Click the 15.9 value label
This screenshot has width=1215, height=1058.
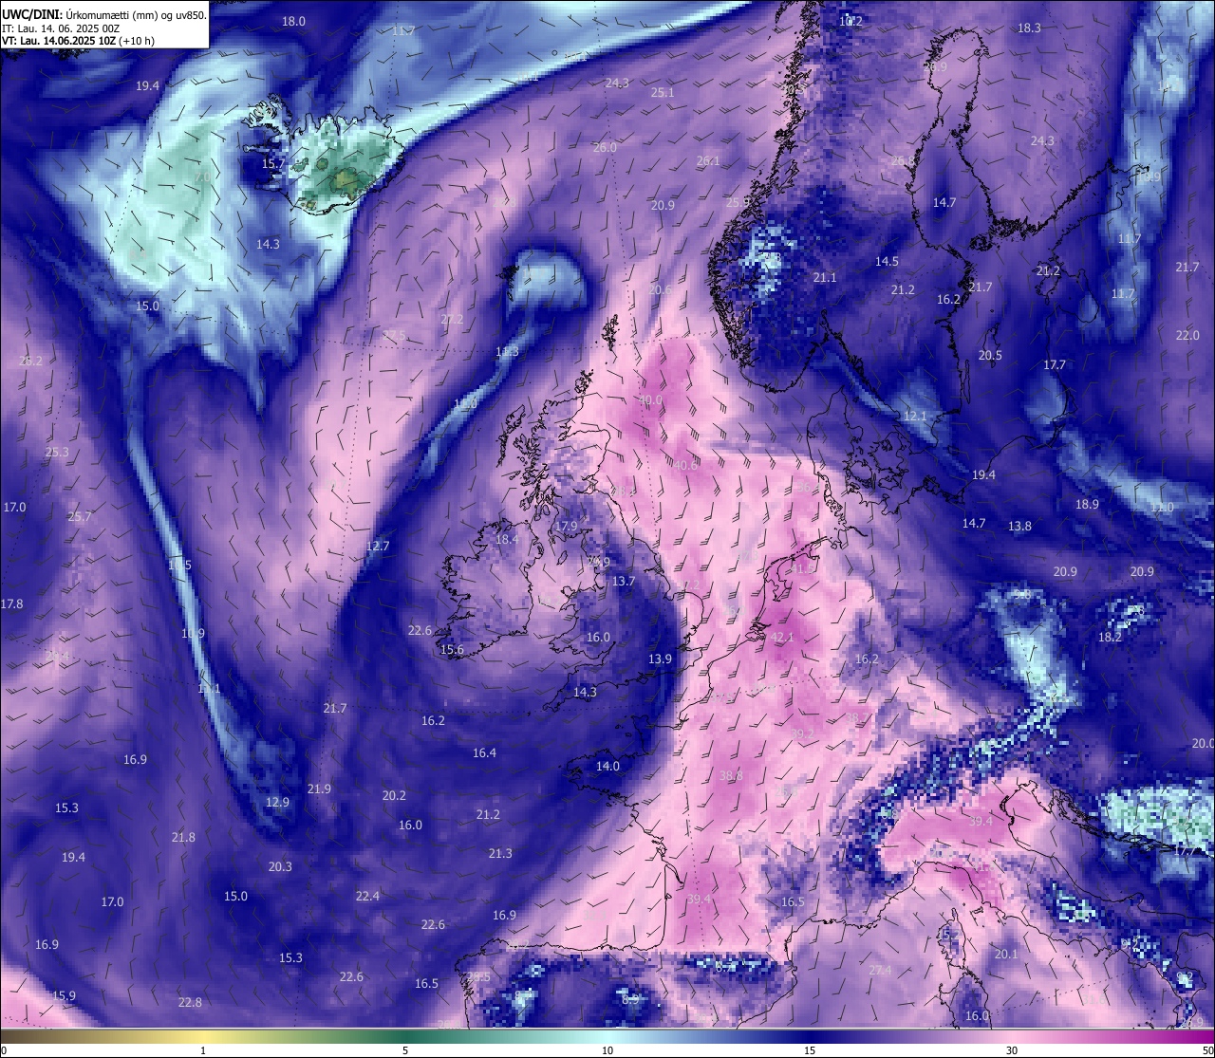pyautogui.click(x=64, y=995)
